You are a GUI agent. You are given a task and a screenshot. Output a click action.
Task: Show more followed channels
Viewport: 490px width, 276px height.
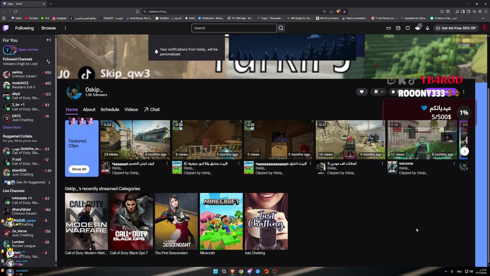click(x=12, y=127)
